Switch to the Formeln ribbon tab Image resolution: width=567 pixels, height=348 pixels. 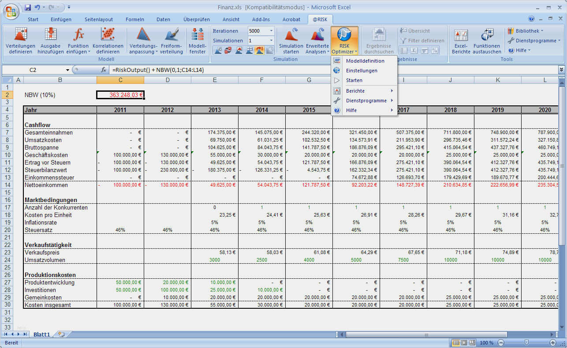coord(134,19)
